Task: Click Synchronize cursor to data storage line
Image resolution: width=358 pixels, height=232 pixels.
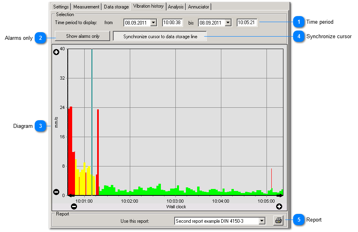Action: [160, 36]
